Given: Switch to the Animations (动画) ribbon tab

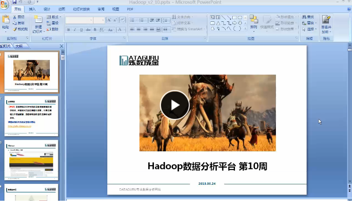Looking at the screenshot, I should tap(61, 9).
